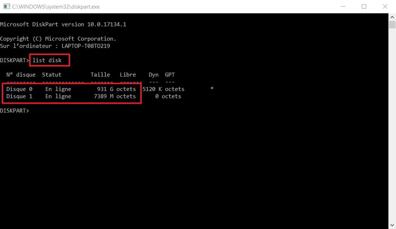396x229 pixels.
Task: Click the scrollbar up arrow
Action: (392, 17)
